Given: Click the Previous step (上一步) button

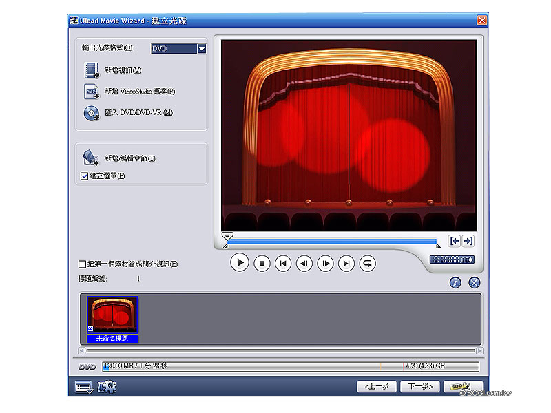Looking at the screenshot, I should (376, 387).
